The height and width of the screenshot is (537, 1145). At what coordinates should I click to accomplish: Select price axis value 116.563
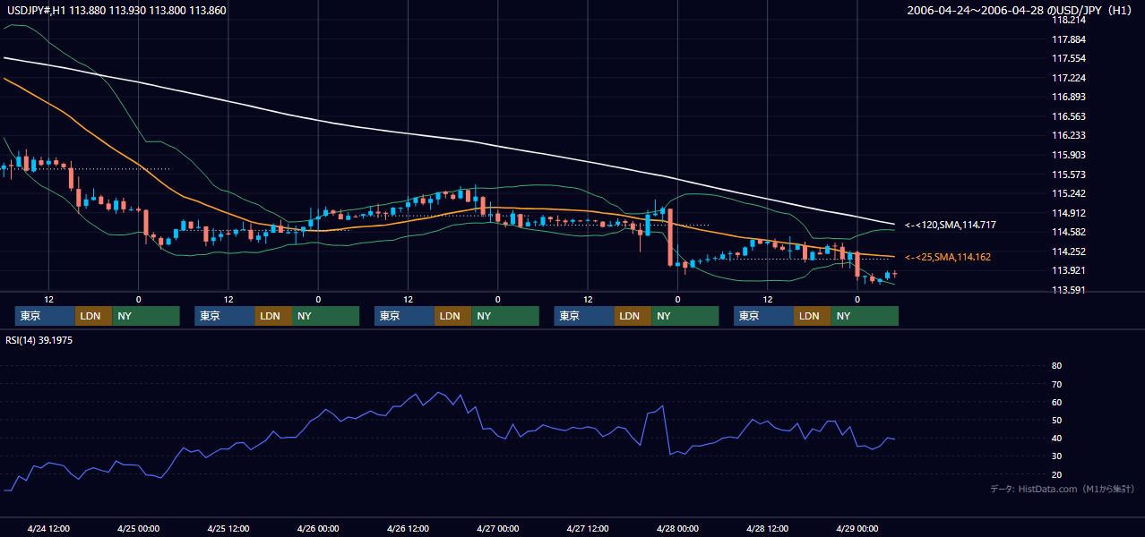[1068, 116]
